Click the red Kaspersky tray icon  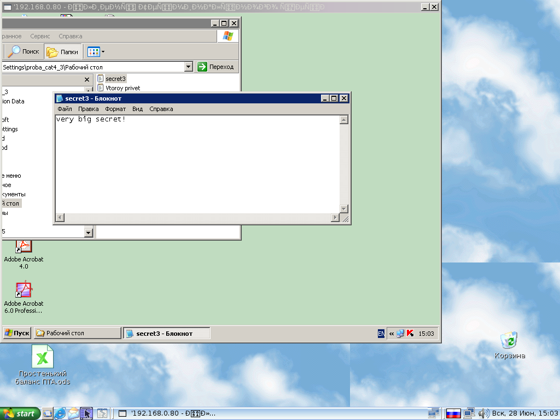410,333
